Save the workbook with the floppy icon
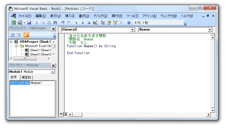227x128 pixels. 29,23
